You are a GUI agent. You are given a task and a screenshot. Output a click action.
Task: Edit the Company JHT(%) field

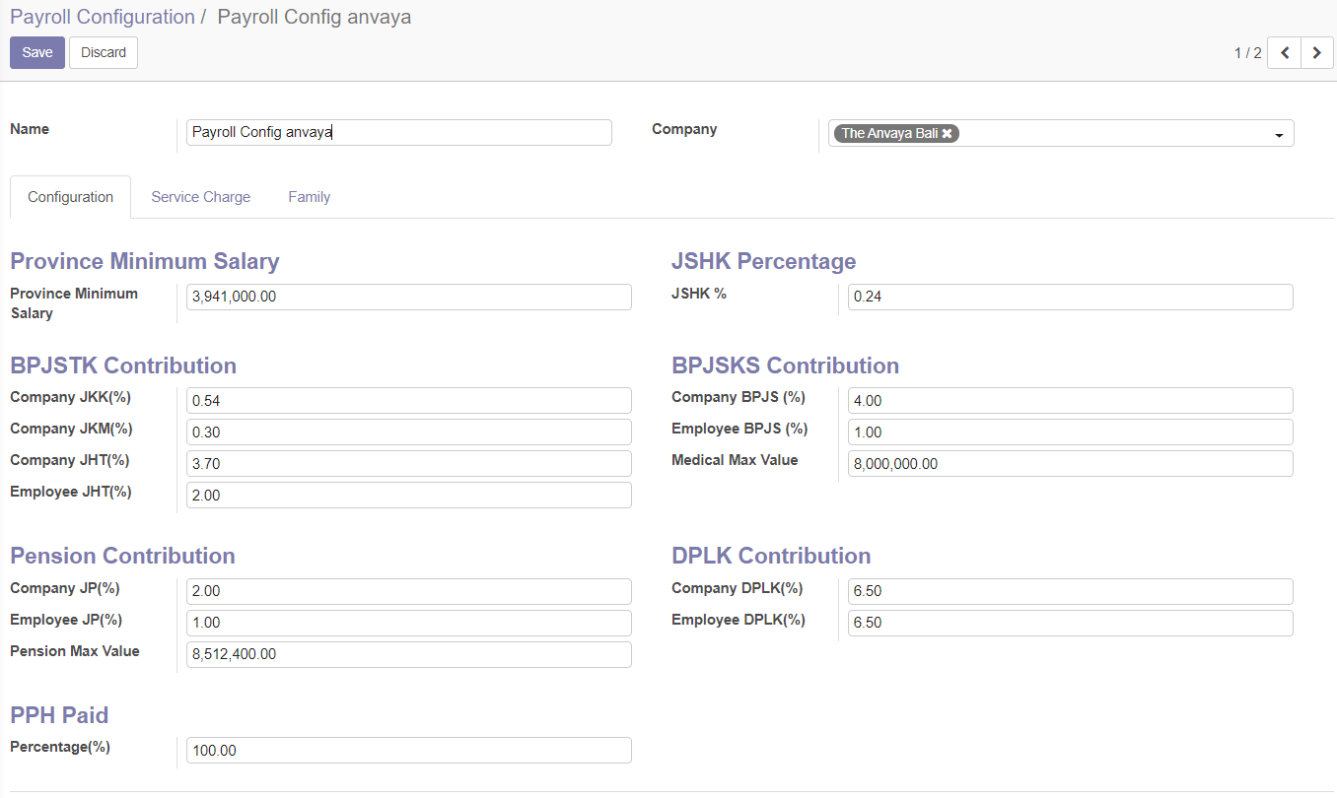[409, 464]
